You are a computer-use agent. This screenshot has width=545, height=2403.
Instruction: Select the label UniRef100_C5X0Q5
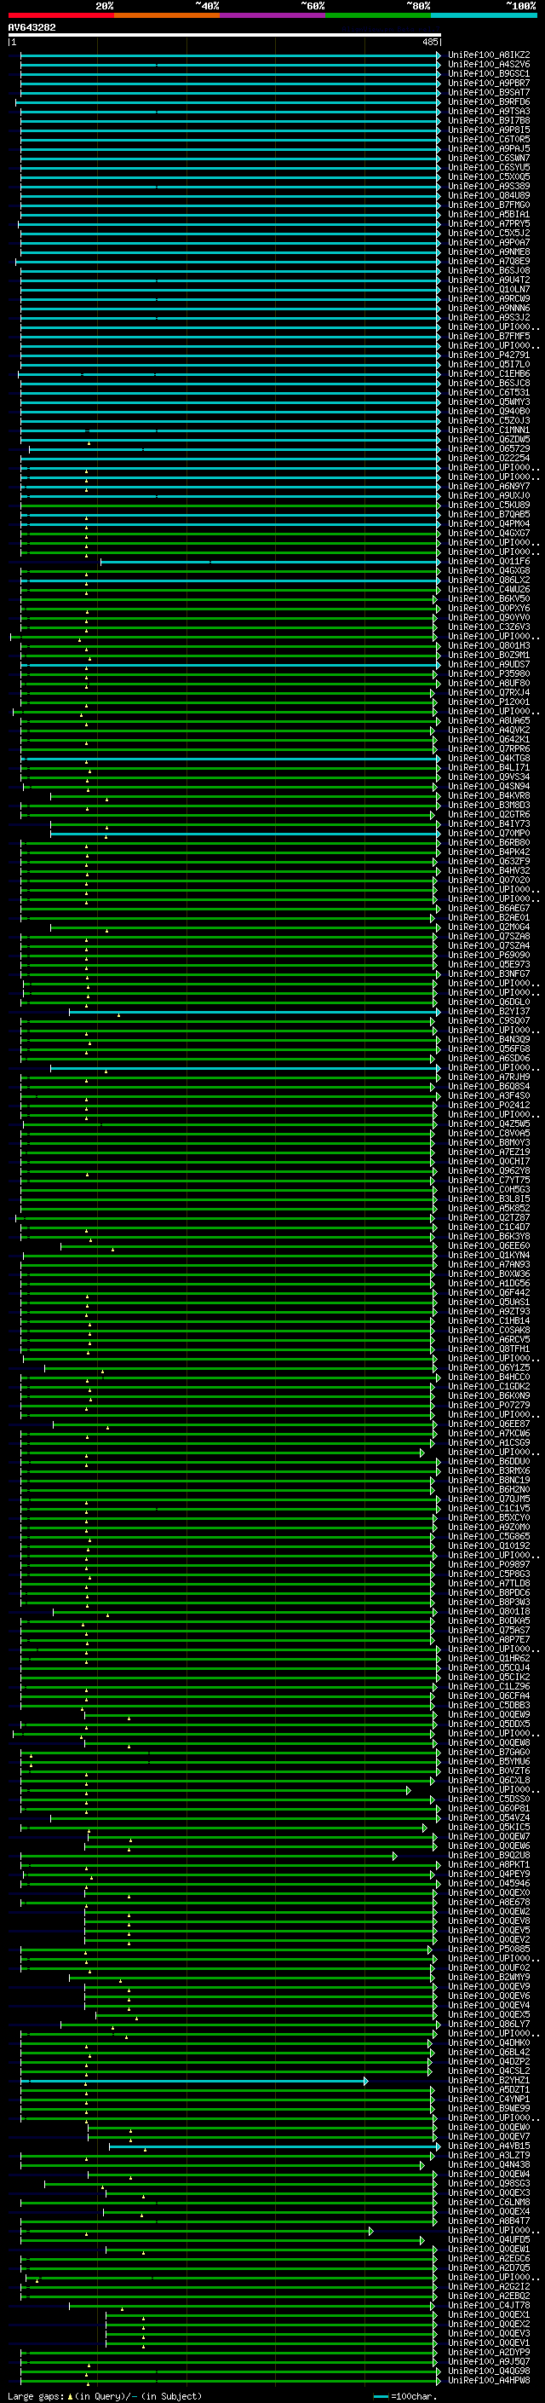pos(489,177)
